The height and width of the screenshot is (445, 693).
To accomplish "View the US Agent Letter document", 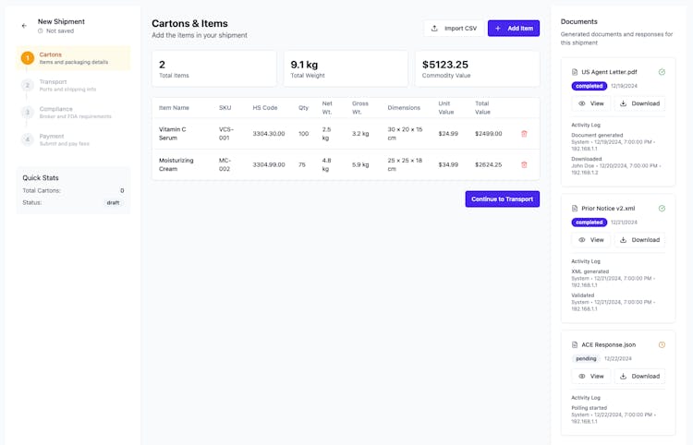I will (x=590, y=103).
